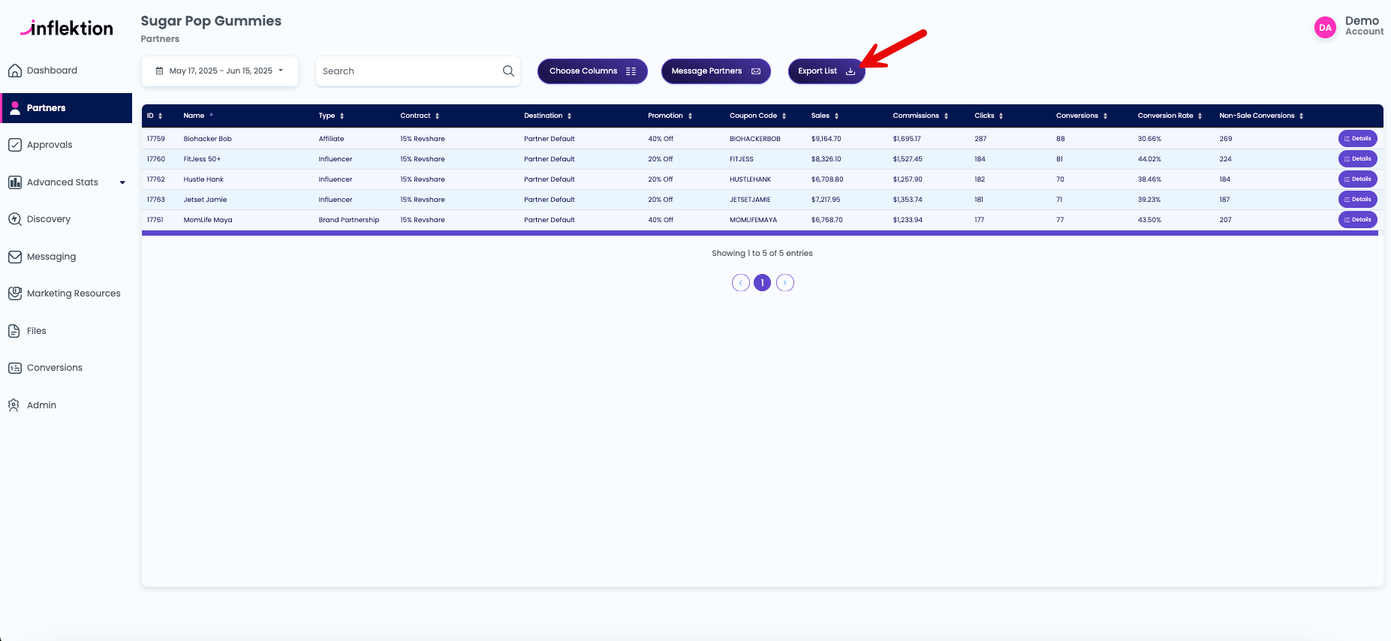Image resolution: width=1391 pixels, height=641 pixels.
Task: Go to previous results page
Action: pos(740,283)
